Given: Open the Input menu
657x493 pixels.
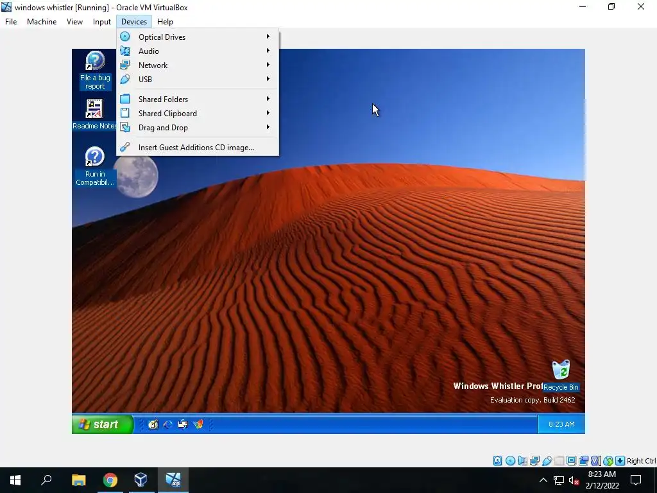Looking at the screenshot, I should click(102, 22).
